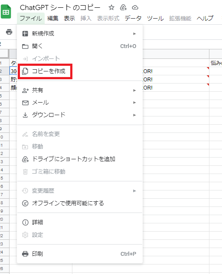Click the info icon beside 詳細

26,222
